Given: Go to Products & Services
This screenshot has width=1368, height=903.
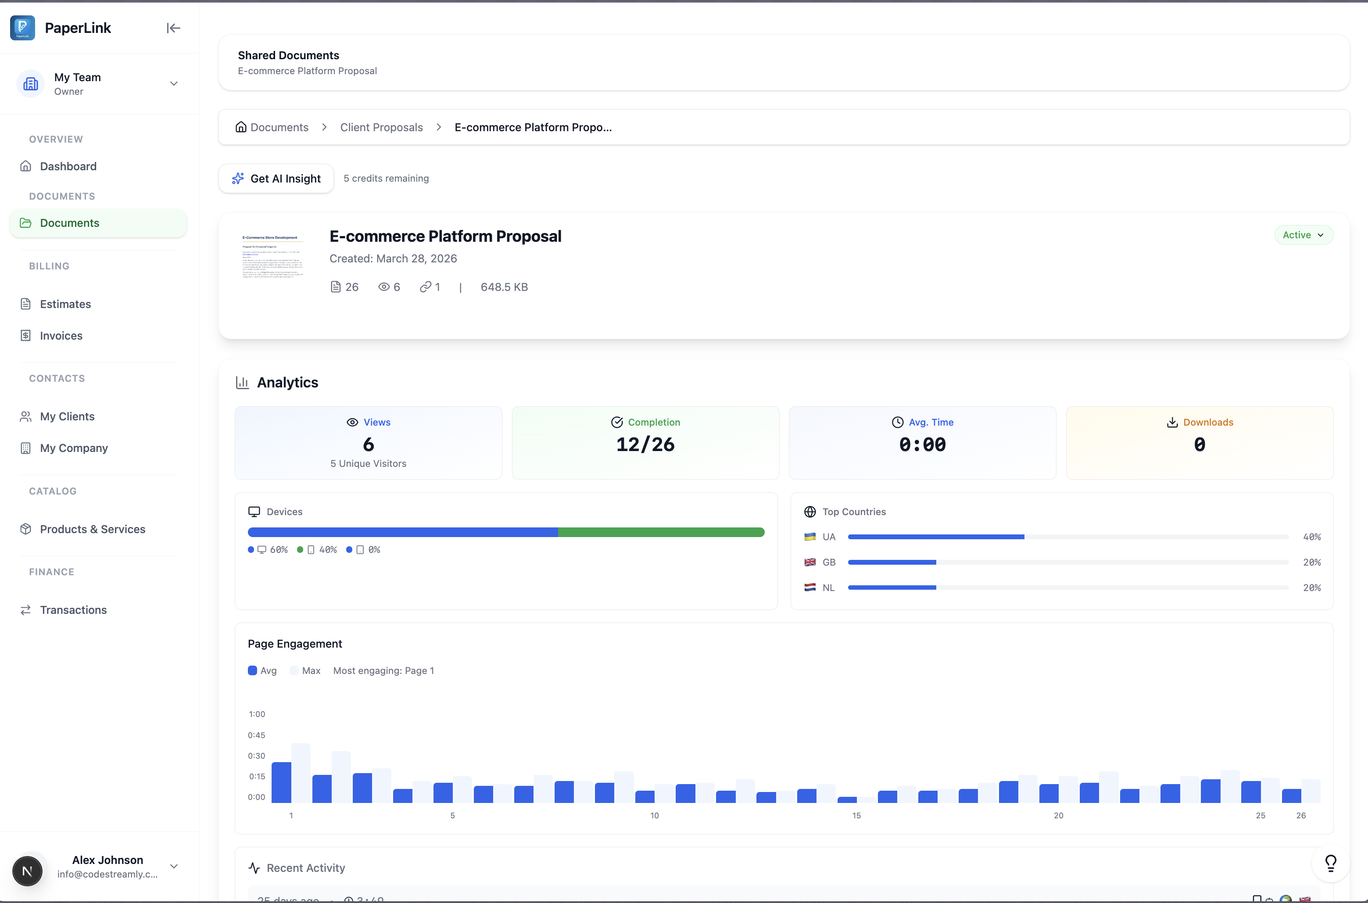Looking at the screenshot, I should (x=92, y=529).
